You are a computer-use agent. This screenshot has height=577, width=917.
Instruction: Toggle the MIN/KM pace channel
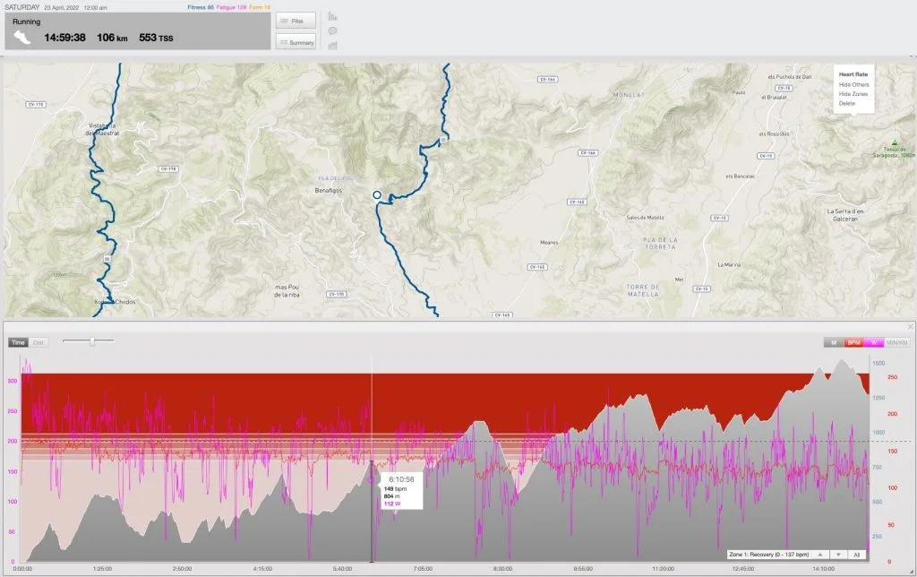coord(896,342)
